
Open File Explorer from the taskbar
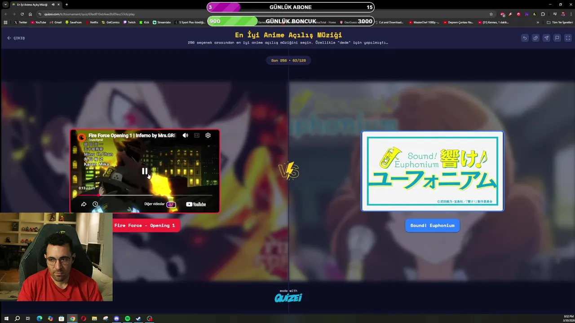point(94,319)
